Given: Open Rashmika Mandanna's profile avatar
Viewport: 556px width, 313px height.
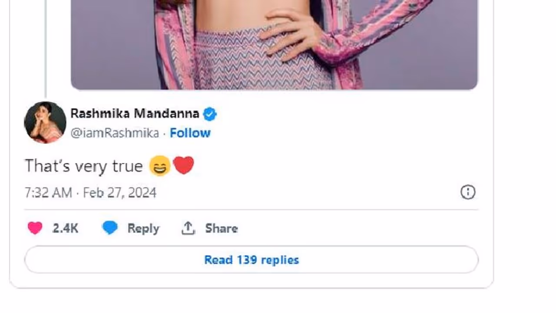Looking at the screenshot, I should (45, 123).
